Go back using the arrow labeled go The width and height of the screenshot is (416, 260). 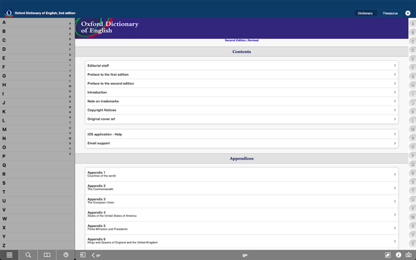pos(96,255)
